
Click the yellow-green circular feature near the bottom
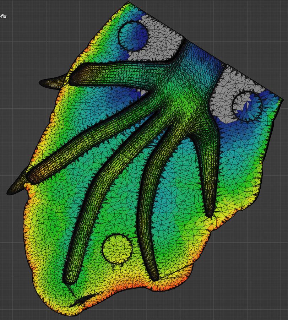pyautogui.click(x=117, y=249)
